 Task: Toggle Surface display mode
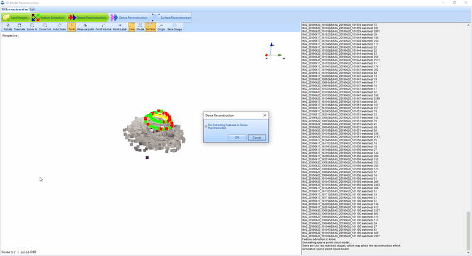click(150, 27)
